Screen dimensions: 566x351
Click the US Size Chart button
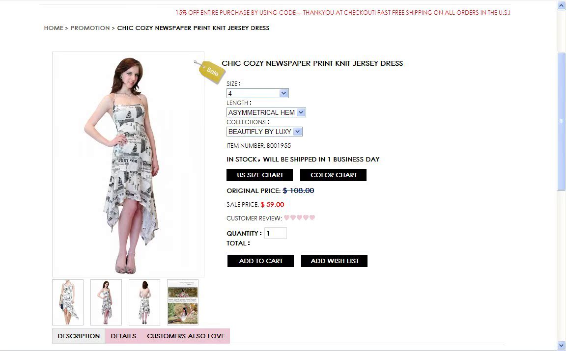pos(260,175)
